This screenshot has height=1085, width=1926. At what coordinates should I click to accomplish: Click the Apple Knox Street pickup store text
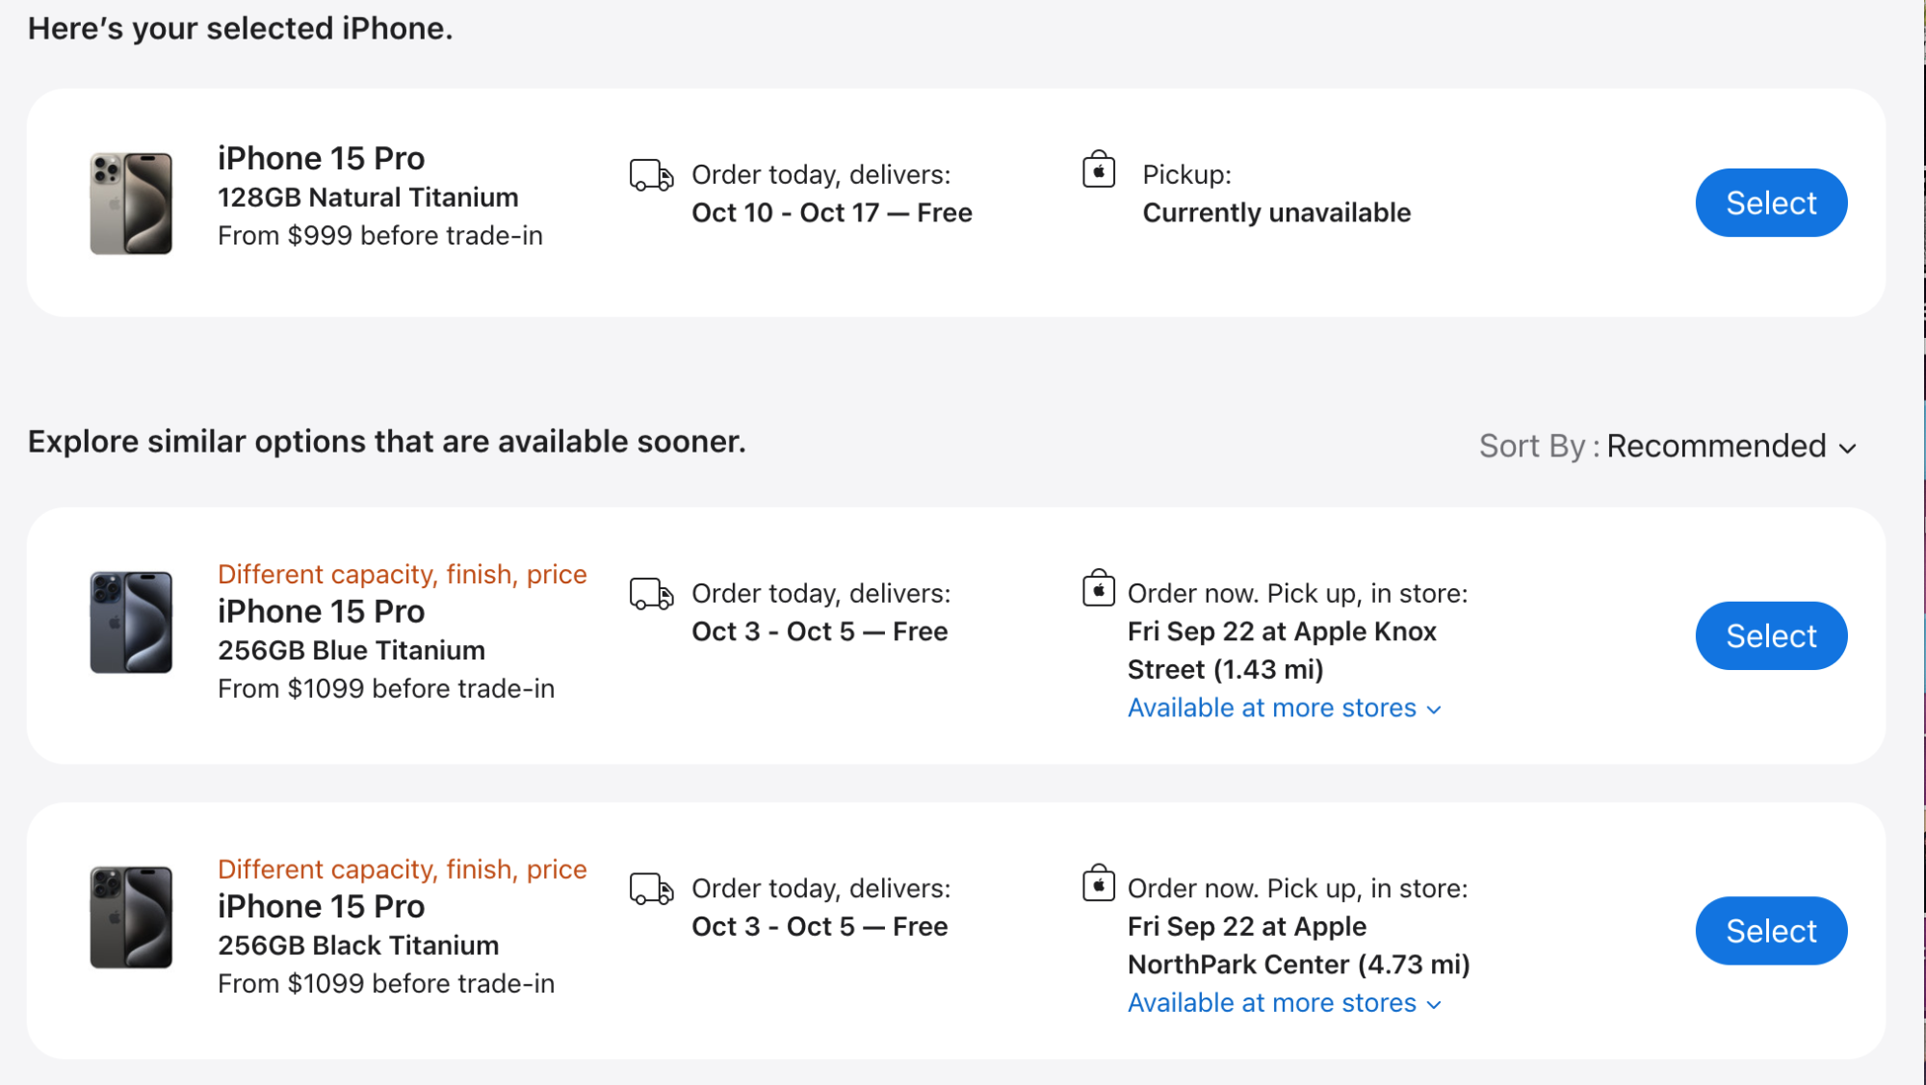click(x=1281, y=651)
